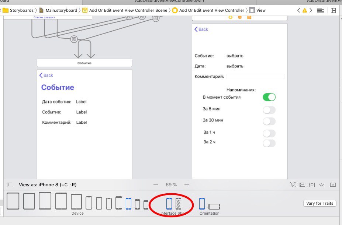
Task: Open the Add New Constraints icon
Action: tap(312, 185)
